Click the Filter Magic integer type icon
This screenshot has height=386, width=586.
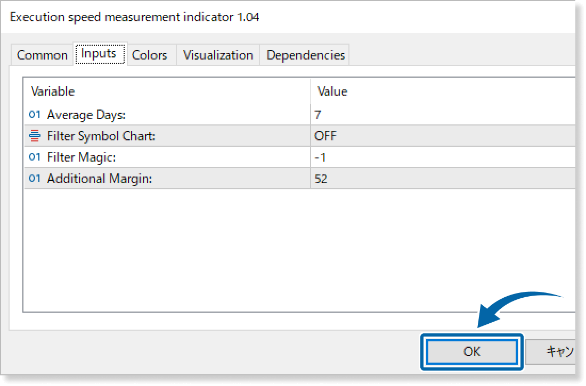35,157
